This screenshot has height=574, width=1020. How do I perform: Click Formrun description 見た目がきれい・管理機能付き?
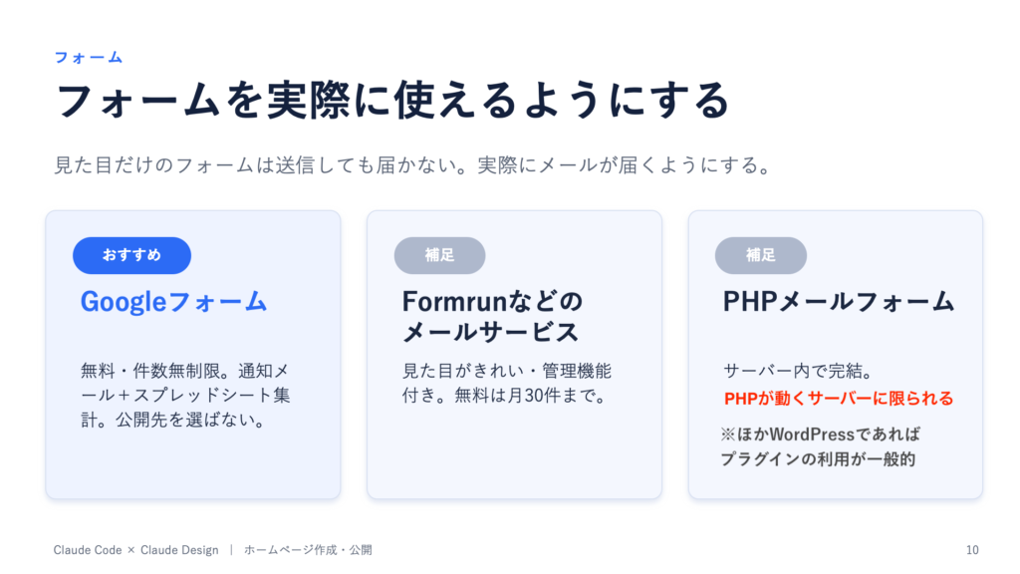[507, 383]
